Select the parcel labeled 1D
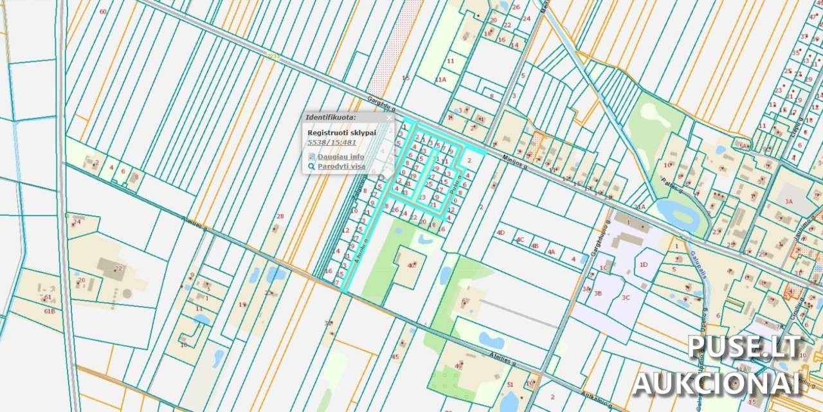 click(x=643, y=264)
